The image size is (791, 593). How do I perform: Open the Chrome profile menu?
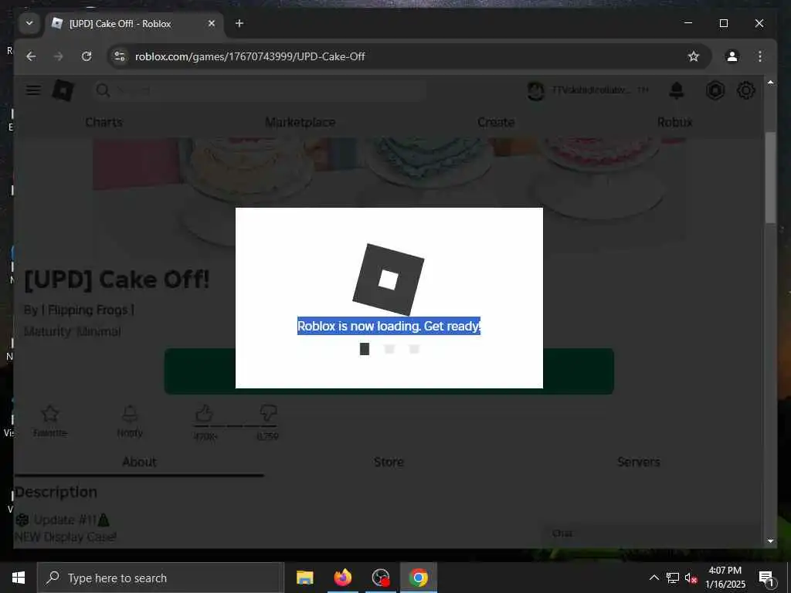click(732, 56)
